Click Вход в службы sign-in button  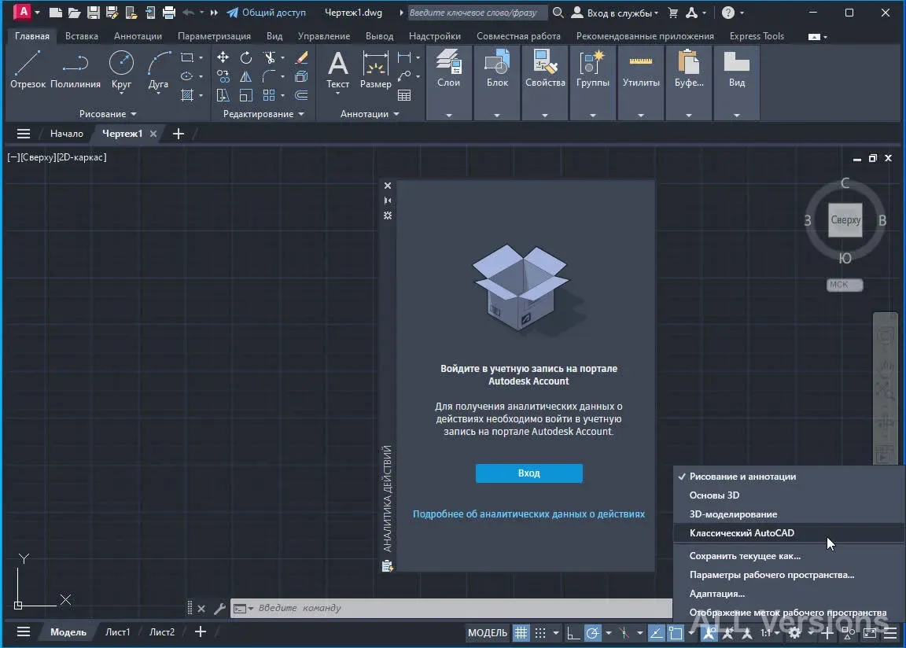[615, 12]
